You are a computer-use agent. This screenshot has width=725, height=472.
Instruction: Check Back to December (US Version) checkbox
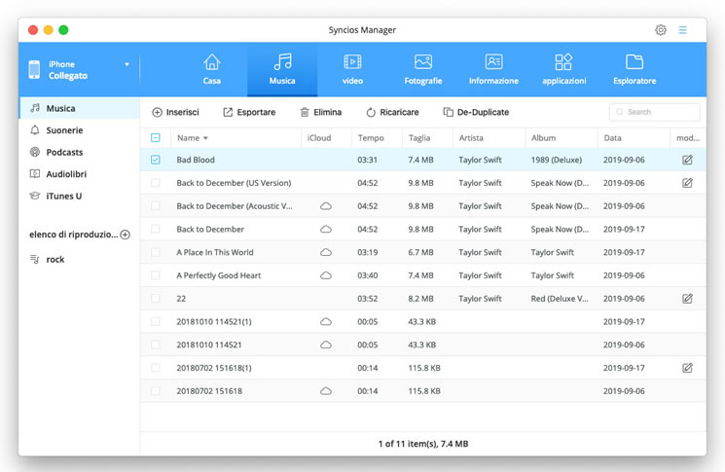click(x=156, y=183)
